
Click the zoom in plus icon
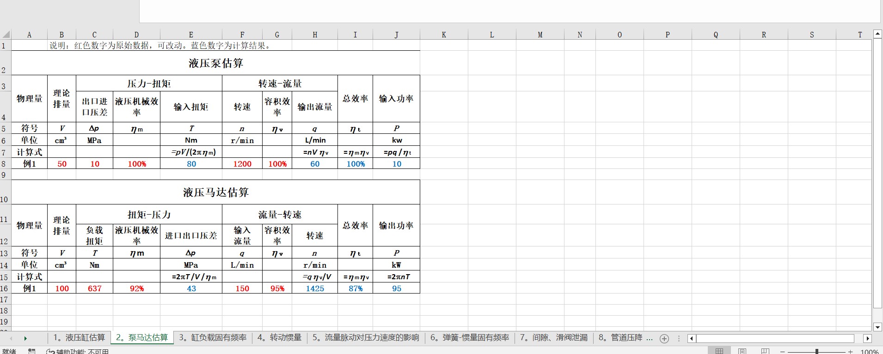click(x=850, y=352)
